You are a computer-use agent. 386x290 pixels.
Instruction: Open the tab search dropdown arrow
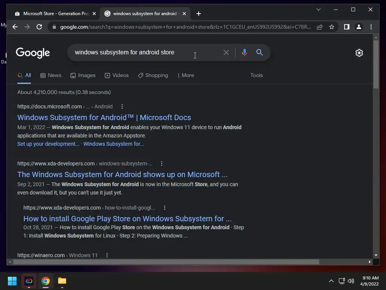click(x=319, y=9)
